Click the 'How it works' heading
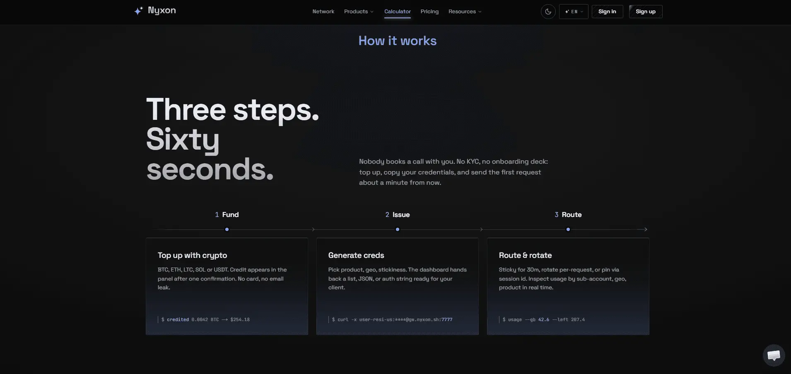Image resolution: width=791 pixels, height=374 pixels. pos(398,41)
